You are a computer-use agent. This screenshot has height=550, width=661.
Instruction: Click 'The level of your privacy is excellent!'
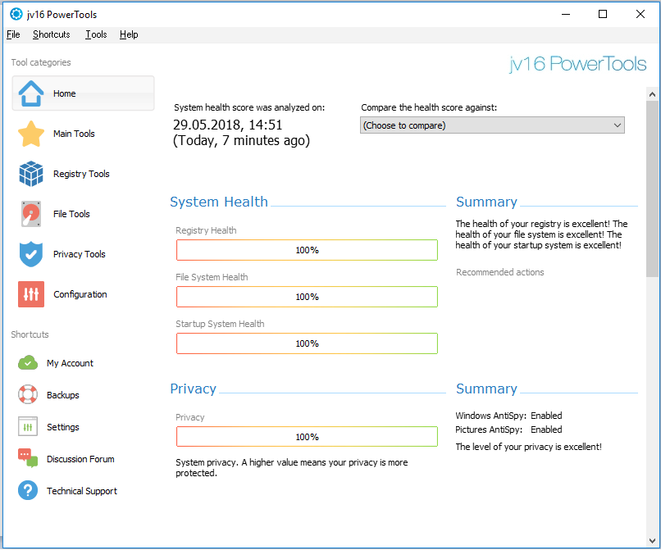pyautogui.click(x=529, y=447)
